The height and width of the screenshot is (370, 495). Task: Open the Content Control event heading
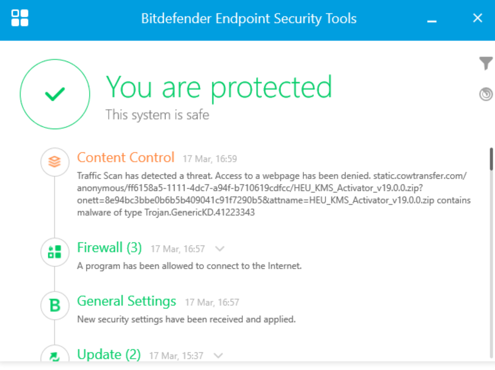(x=126, y=157)
